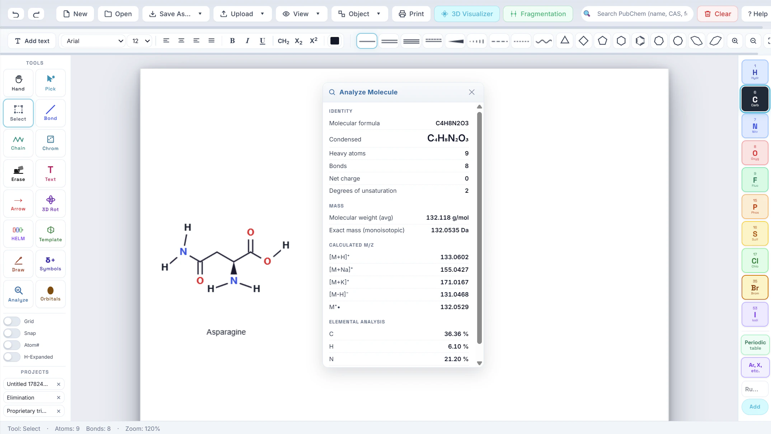This screenshot has width=771, height=434.
Task: Choose the Bond tool
Action: point(51,113)
